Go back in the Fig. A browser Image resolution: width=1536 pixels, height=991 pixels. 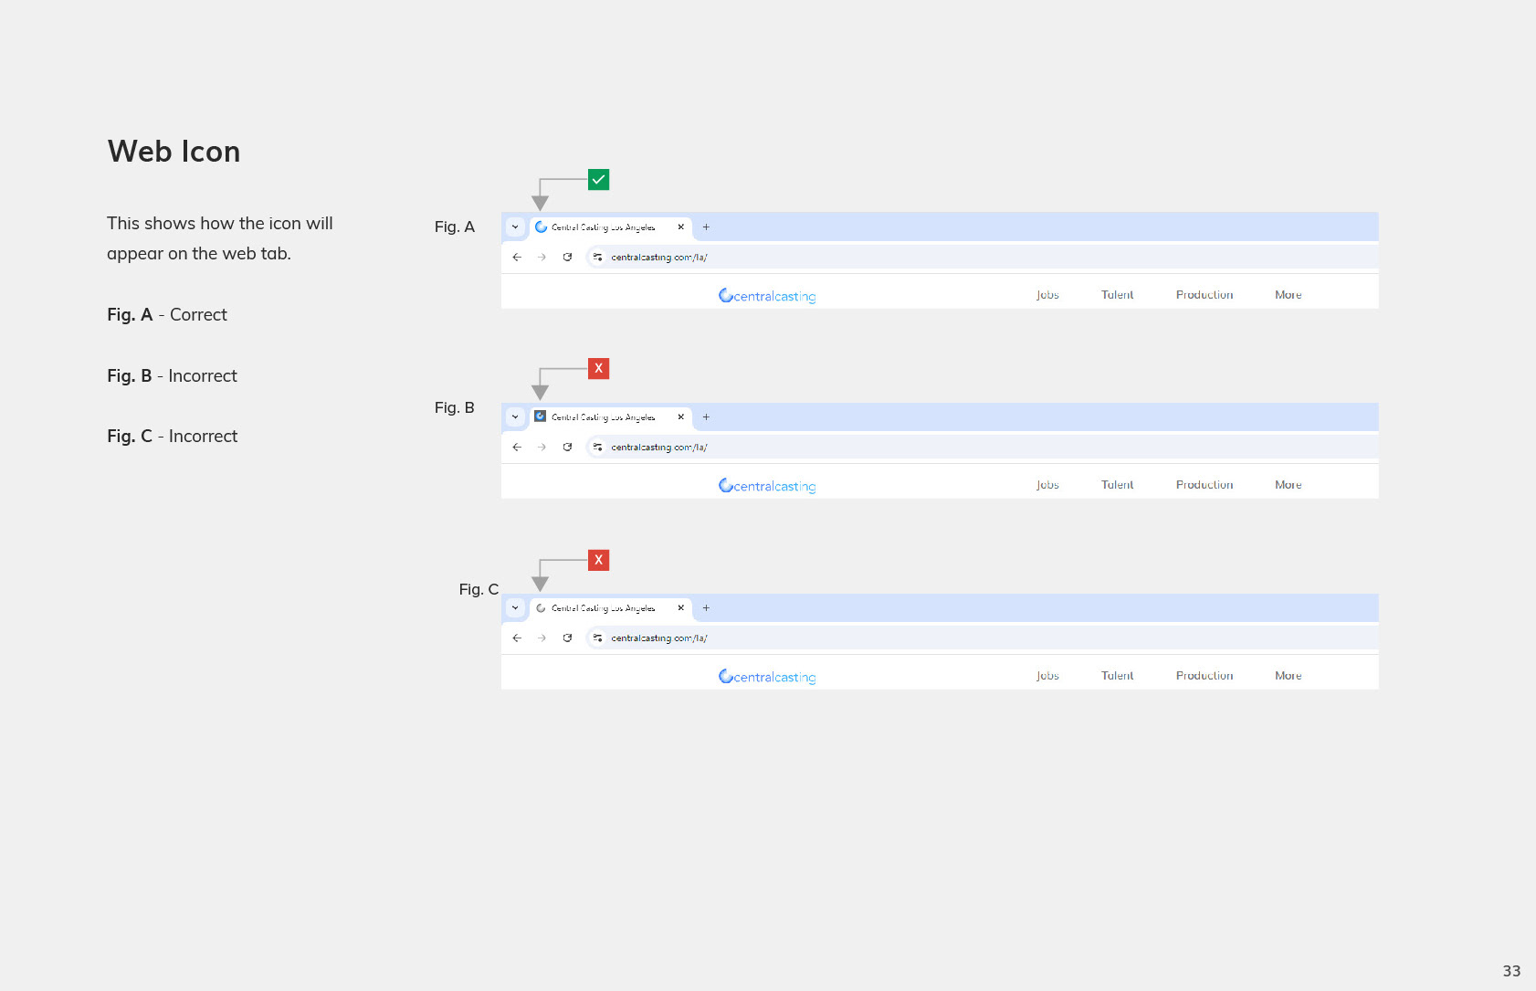[x=517, y=258]
